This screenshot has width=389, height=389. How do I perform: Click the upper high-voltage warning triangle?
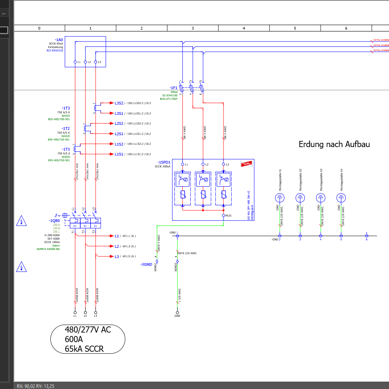point(22,221)
